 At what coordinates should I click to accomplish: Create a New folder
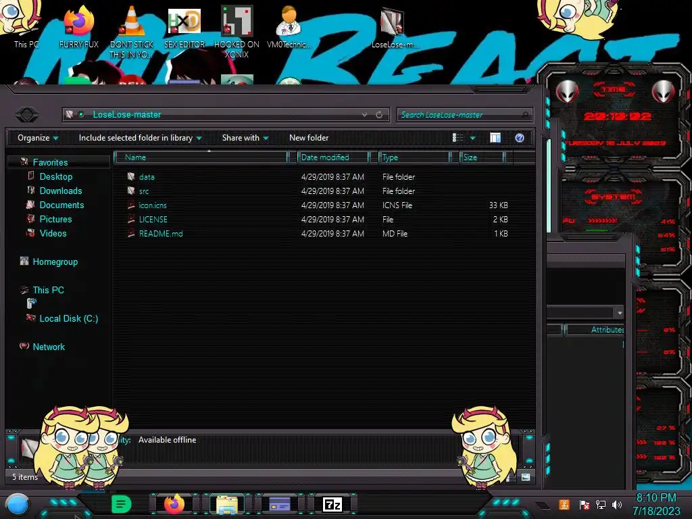[309, 138]
